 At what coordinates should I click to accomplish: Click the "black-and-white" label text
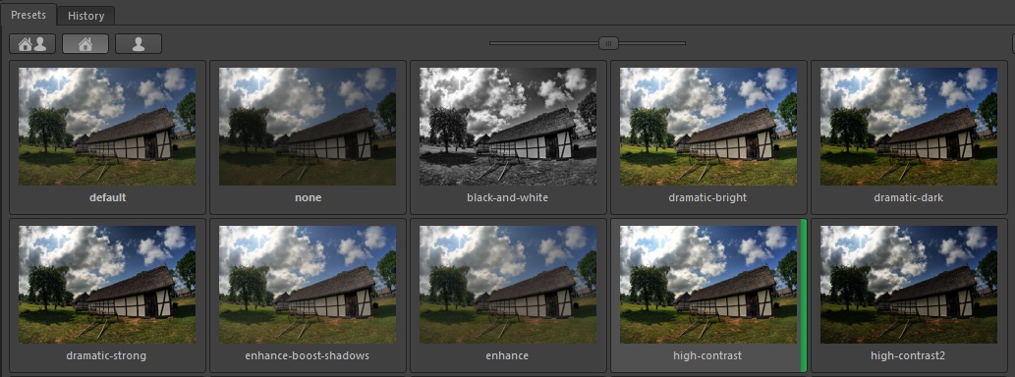[507, 198]
